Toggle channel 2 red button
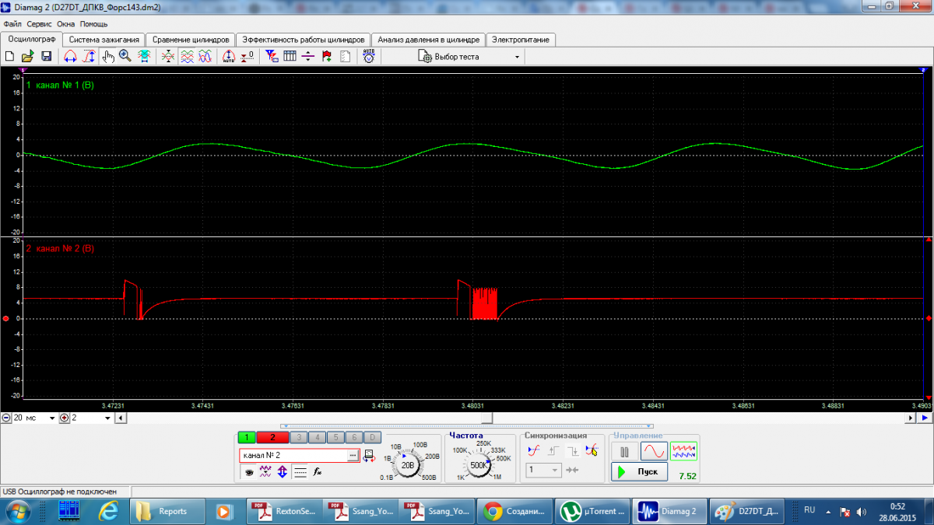This screenshot has width=934, height=525. [x=272, y=437]
